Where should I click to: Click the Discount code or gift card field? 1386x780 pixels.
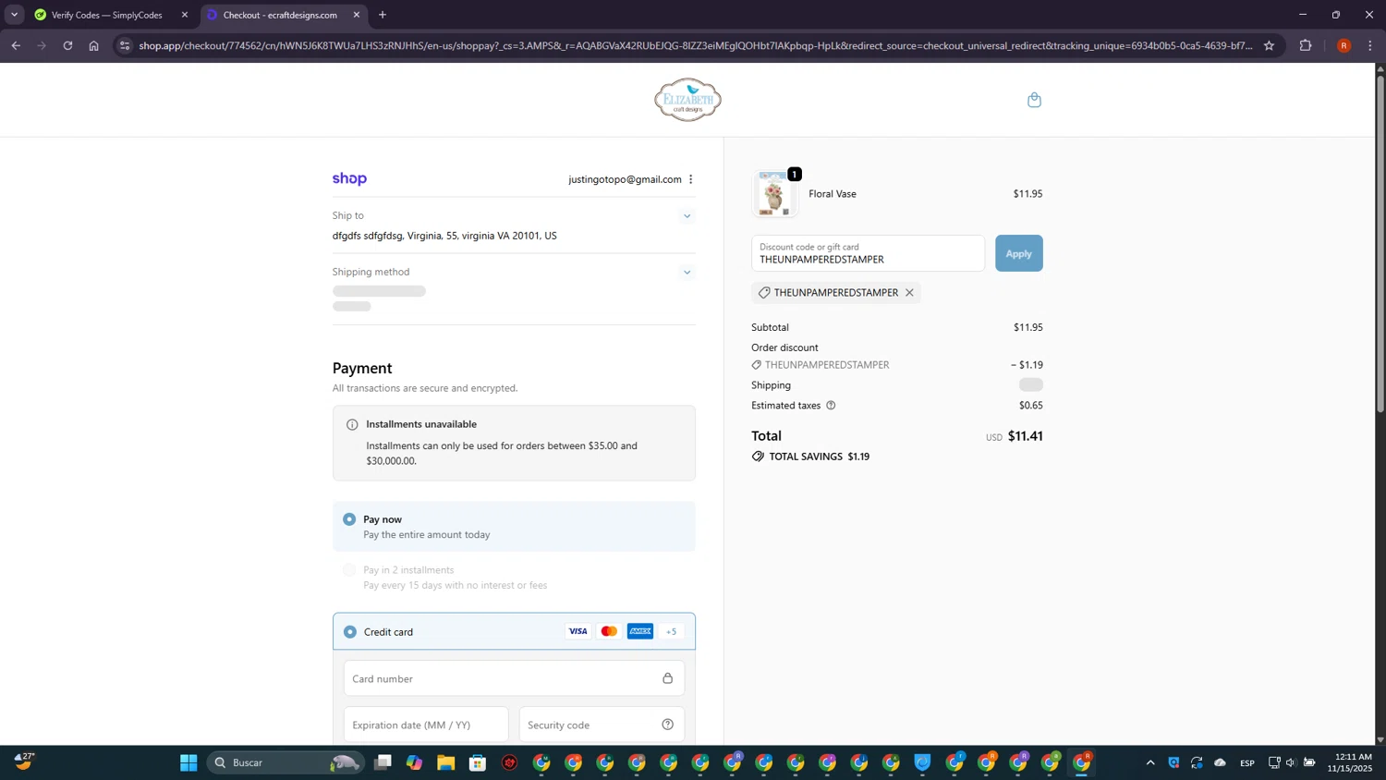click(868, 253)
